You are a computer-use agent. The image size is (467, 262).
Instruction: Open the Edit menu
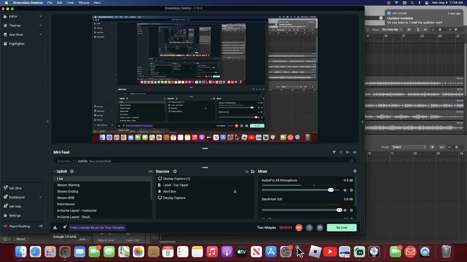click(59, 3)
